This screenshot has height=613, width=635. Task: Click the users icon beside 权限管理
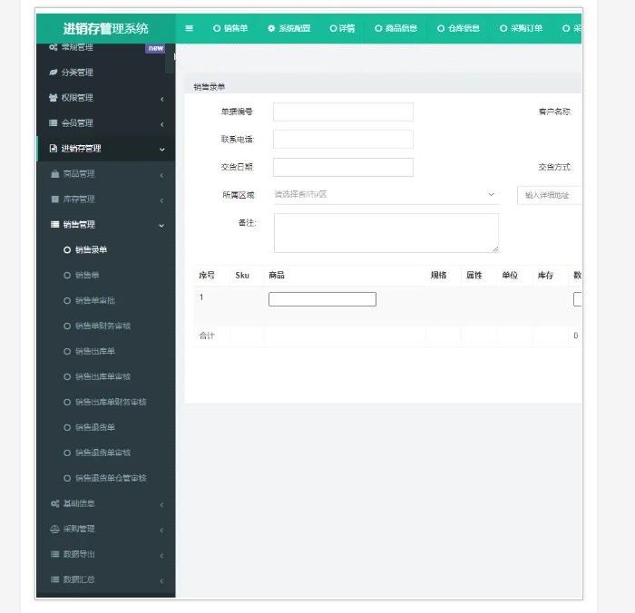[x=53, y=98]
